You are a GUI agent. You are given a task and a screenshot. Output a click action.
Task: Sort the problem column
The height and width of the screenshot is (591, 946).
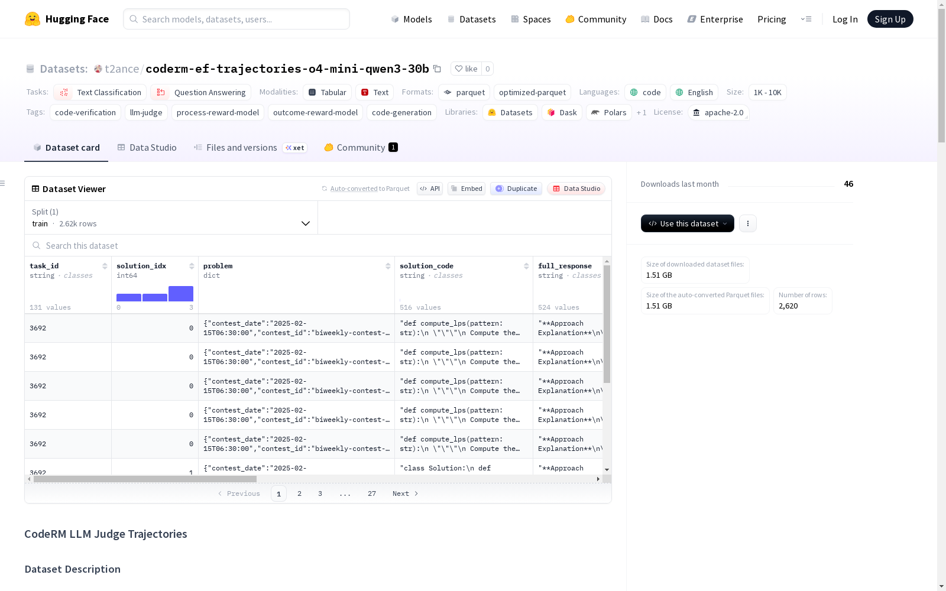388,266
